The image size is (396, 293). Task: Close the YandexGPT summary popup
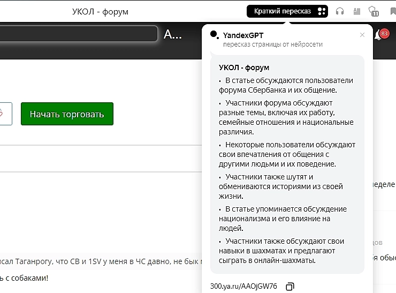point(362,35)
